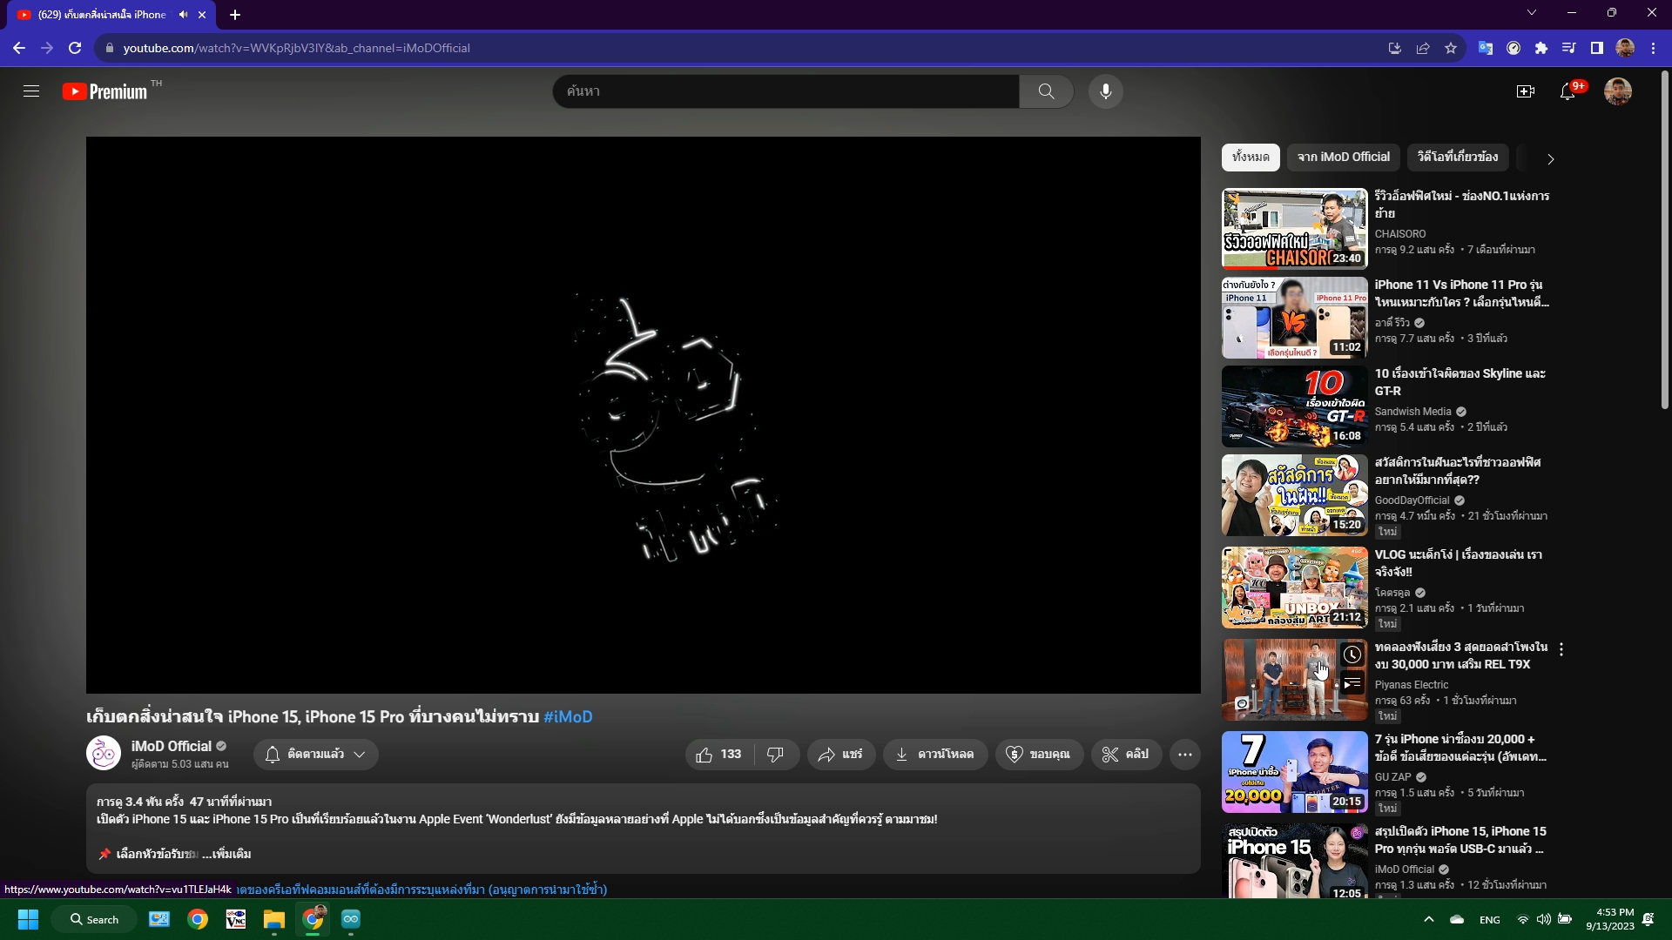Open File Explorer from taskbar
Image resolution: width=1672 pixels, height=940 pixels.
274,919
